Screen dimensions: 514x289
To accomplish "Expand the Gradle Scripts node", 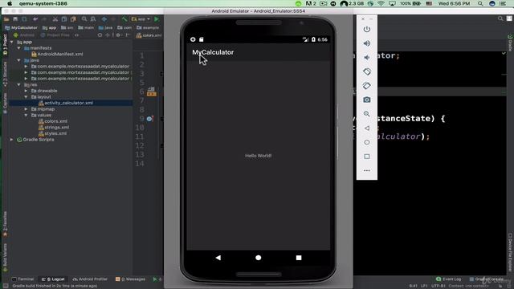I will click(x=12, y=140).
